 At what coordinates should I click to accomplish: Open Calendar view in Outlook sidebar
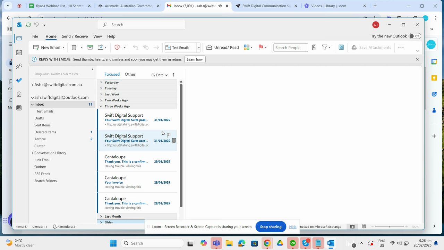[19, 52]
